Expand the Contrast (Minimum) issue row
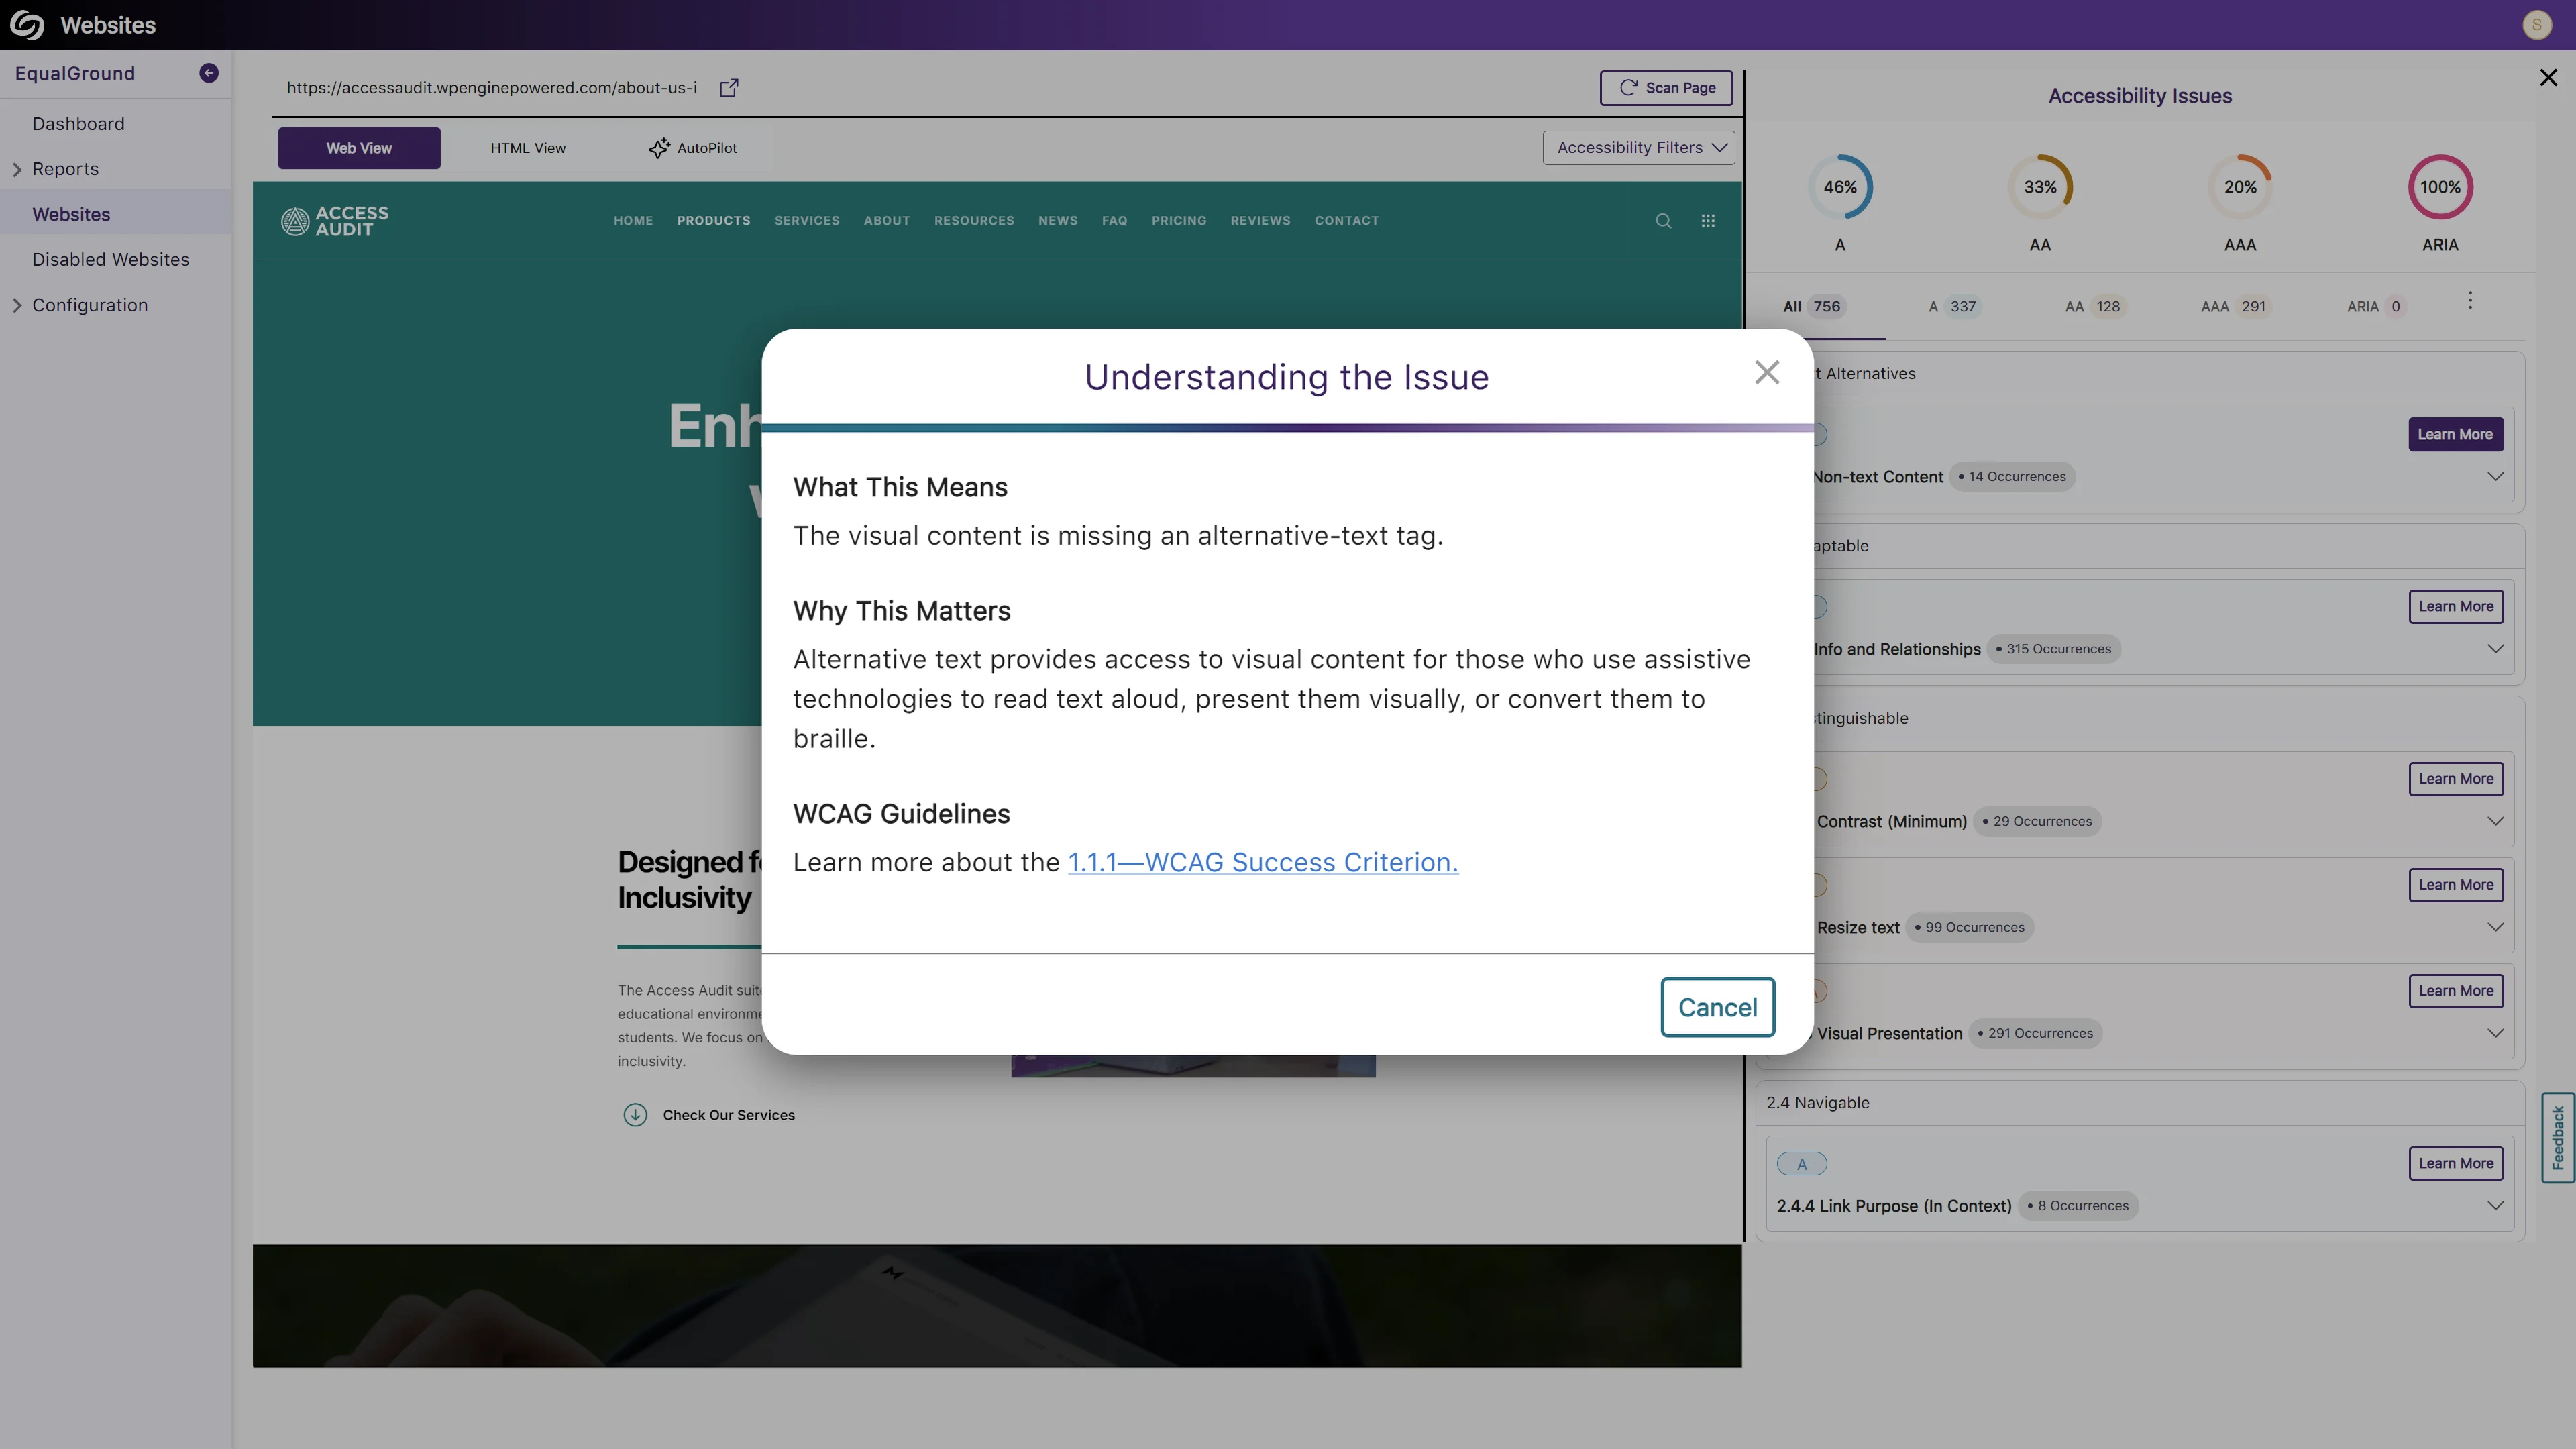Image resolution: width=2576 pixels, height=1449 pixels. [x=2495, y=822]
